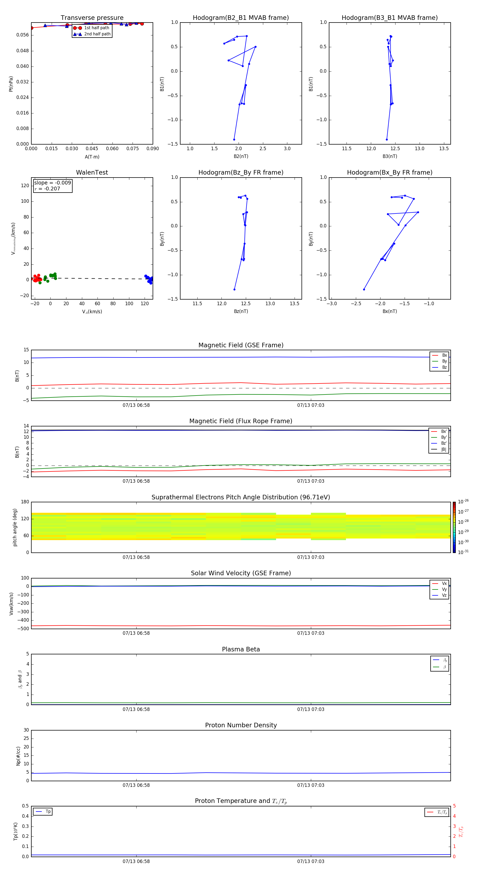Select Bx legend entry in GSE magnetic field panel

(x=439, y=355)
